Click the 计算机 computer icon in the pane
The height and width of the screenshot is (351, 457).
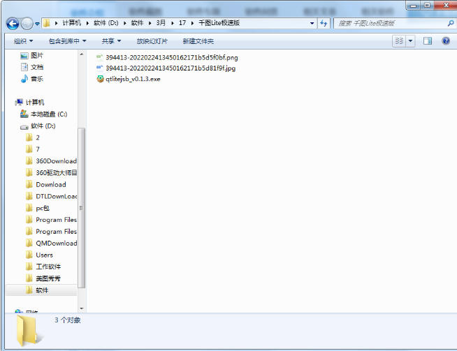[x=19, y=102]
